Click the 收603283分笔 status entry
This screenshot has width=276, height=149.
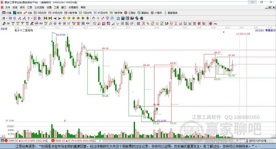[256, 141]
